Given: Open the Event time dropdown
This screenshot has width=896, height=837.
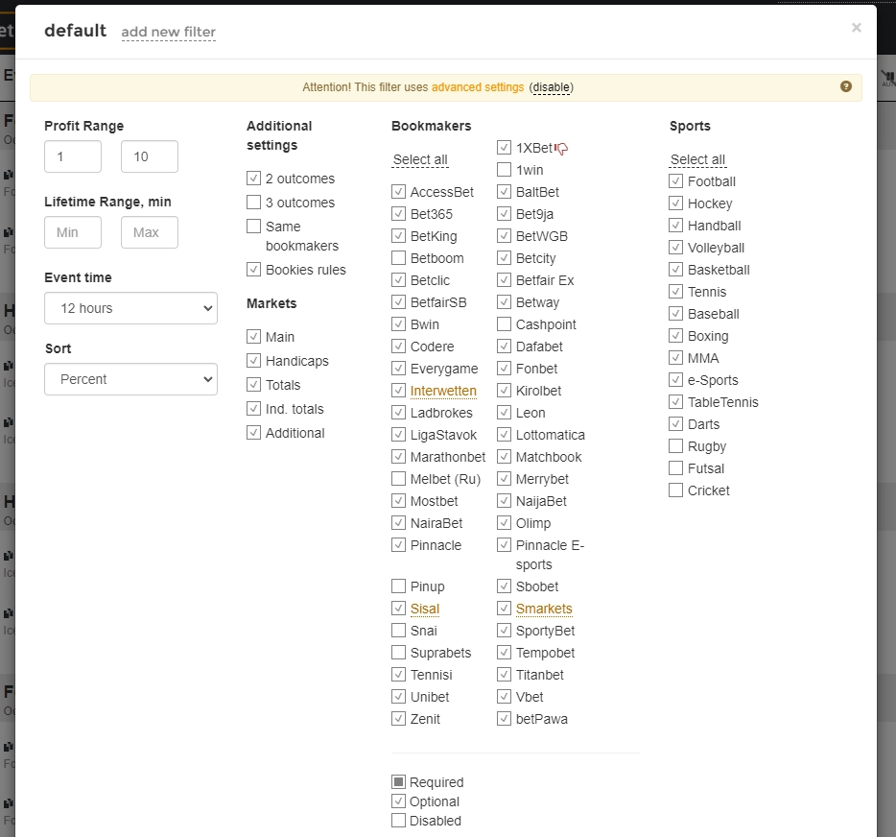Looking at the screenshot, I should pyautogui.click(x=130, y=308).
